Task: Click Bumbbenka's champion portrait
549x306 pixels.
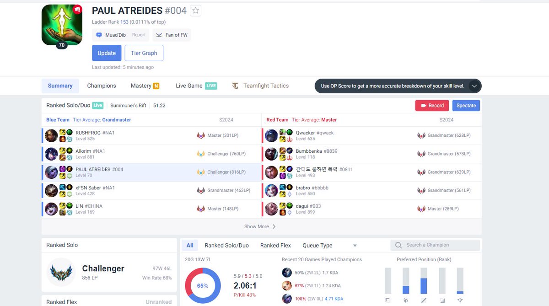Action: coord(271,154)
